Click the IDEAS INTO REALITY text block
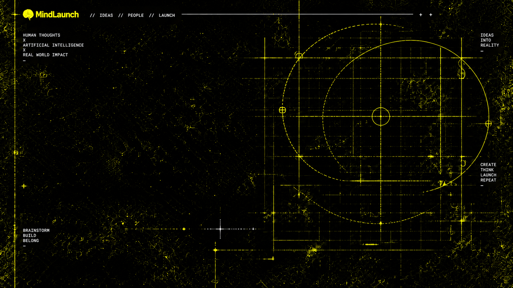The image size is (513, 288). [x=490, y=40]
